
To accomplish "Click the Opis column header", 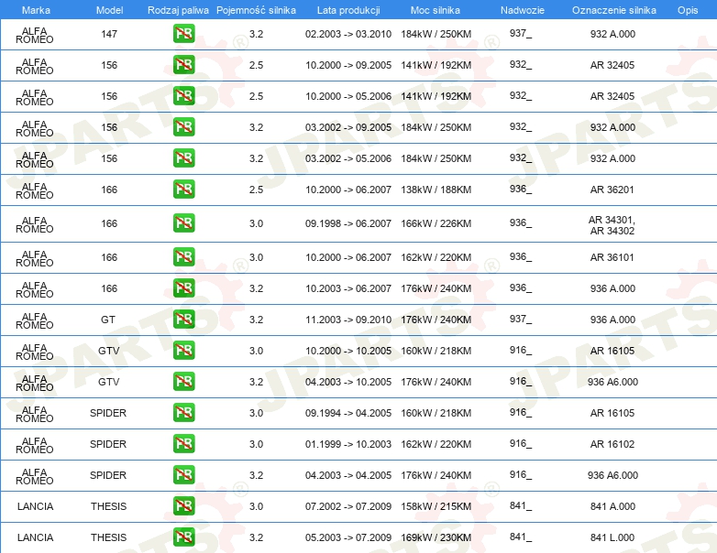I will coord(688,10).
